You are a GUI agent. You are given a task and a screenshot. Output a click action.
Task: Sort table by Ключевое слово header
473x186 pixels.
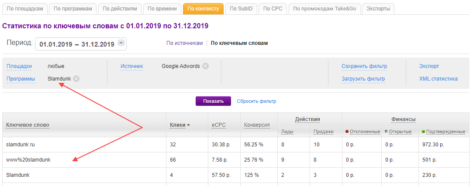click(x=28, y=125)
